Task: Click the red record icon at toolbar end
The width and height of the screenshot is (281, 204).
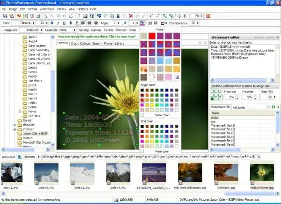Action: [x=208, y=16]
